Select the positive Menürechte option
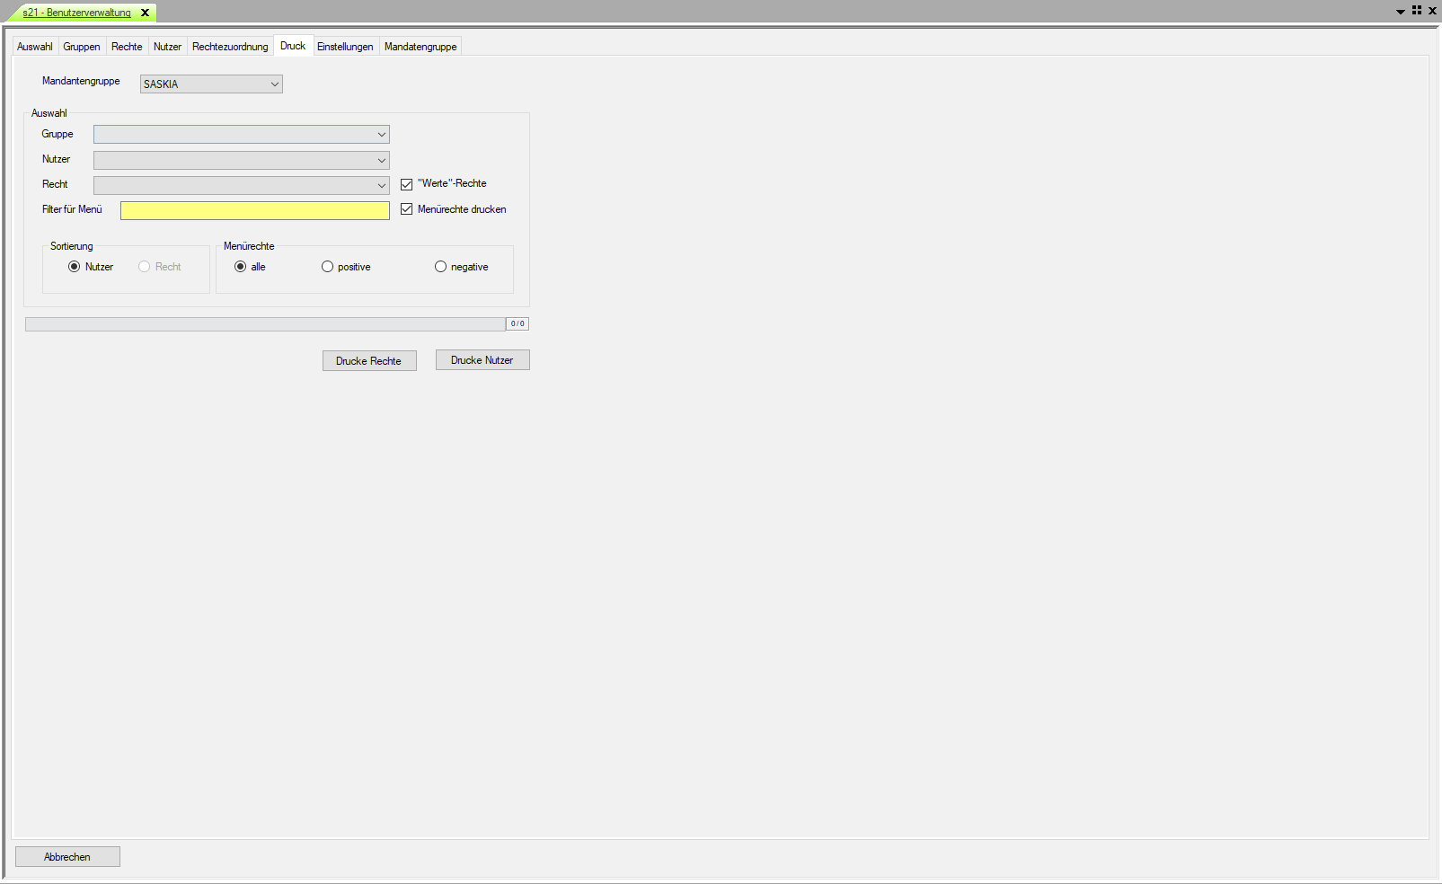 (x=328, y=267)
